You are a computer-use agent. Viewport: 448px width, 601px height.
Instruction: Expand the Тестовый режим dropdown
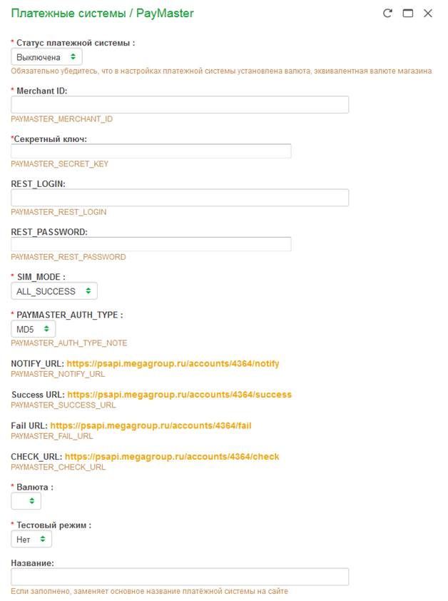coord(31,540)
